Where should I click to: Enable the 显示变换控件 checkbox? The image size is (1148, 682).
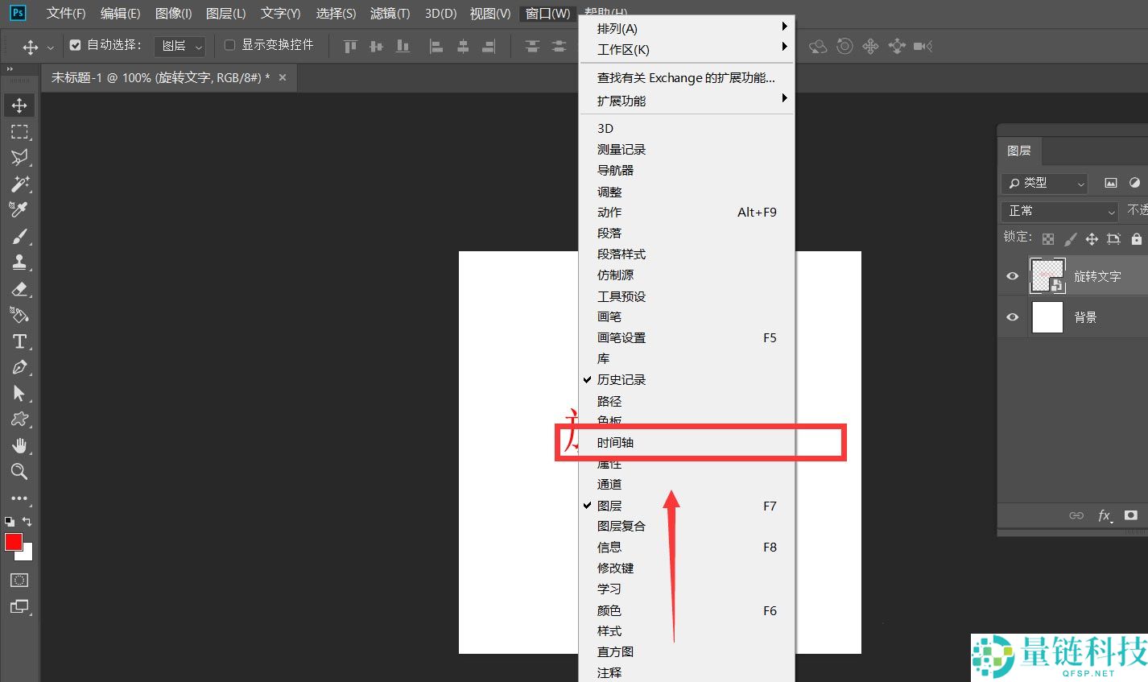pyautogui.click(x=229, y=45)
